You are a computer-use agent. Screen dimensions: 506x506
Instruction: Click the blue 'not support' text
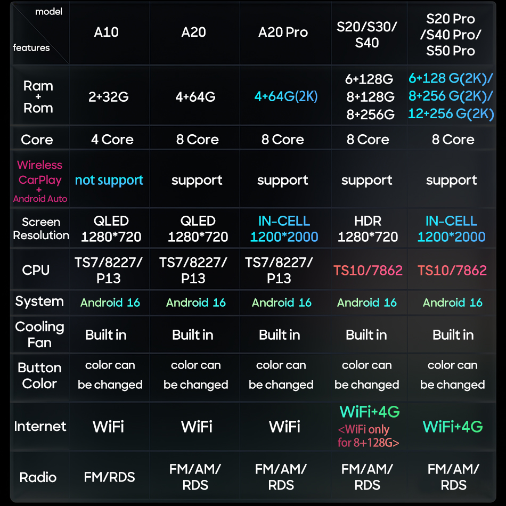(109, 180)
